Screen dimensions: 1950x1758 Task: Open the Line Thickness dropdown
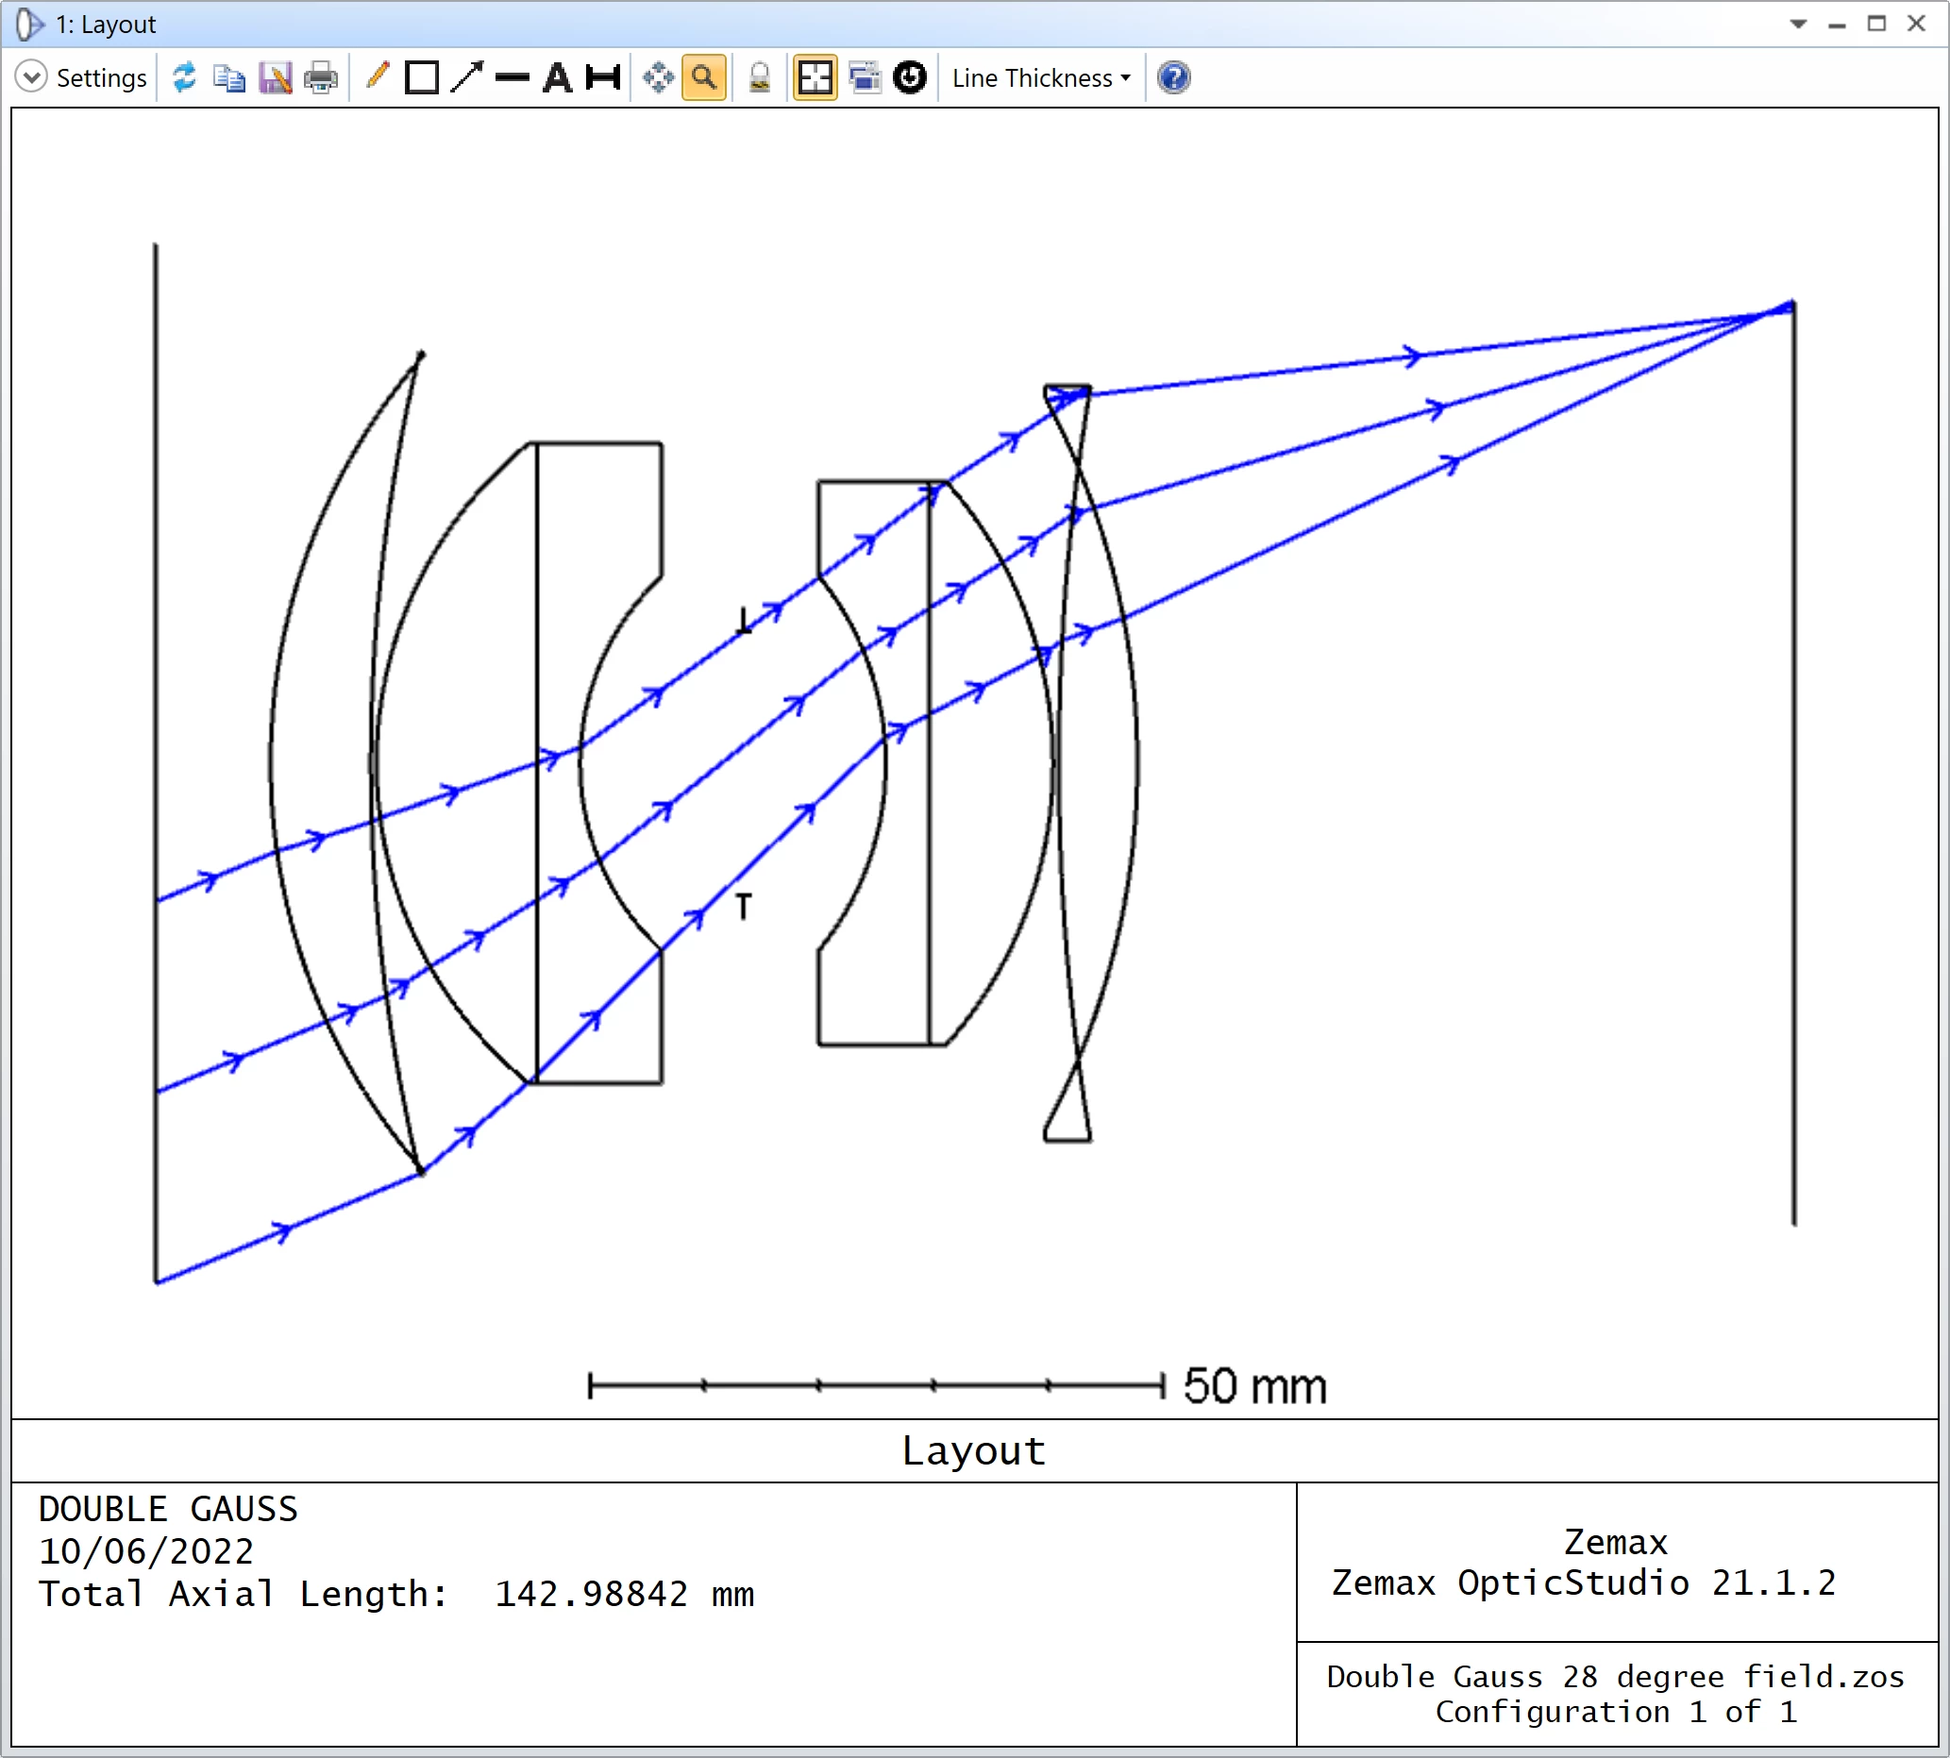pos(1039,77)
